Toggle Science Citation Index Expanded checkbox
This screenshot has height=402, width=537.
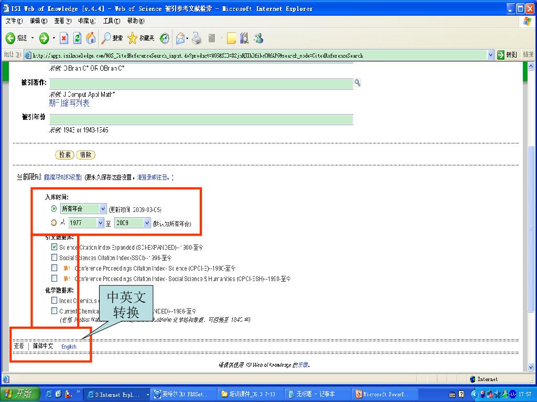(54, 247)
